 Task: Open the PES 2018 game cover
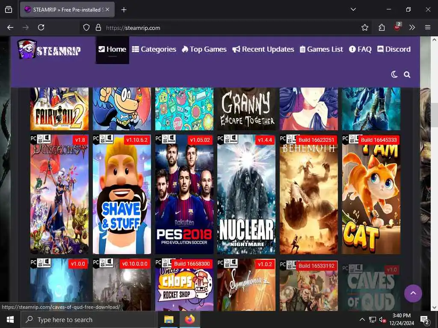click(x=184, y=194)
